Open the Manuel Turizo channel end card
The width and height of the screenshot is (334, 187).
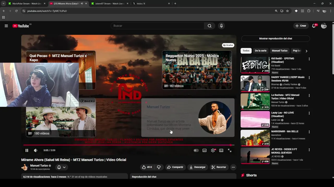pyautogui.click(x=188, y=117)
